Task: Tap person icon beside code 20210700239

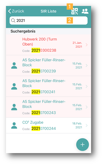Action: pyautogui.click(x=14, y=65)
